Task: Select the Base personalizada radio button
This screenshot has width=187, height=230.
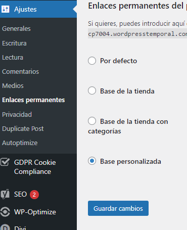Action: point(92,161)
